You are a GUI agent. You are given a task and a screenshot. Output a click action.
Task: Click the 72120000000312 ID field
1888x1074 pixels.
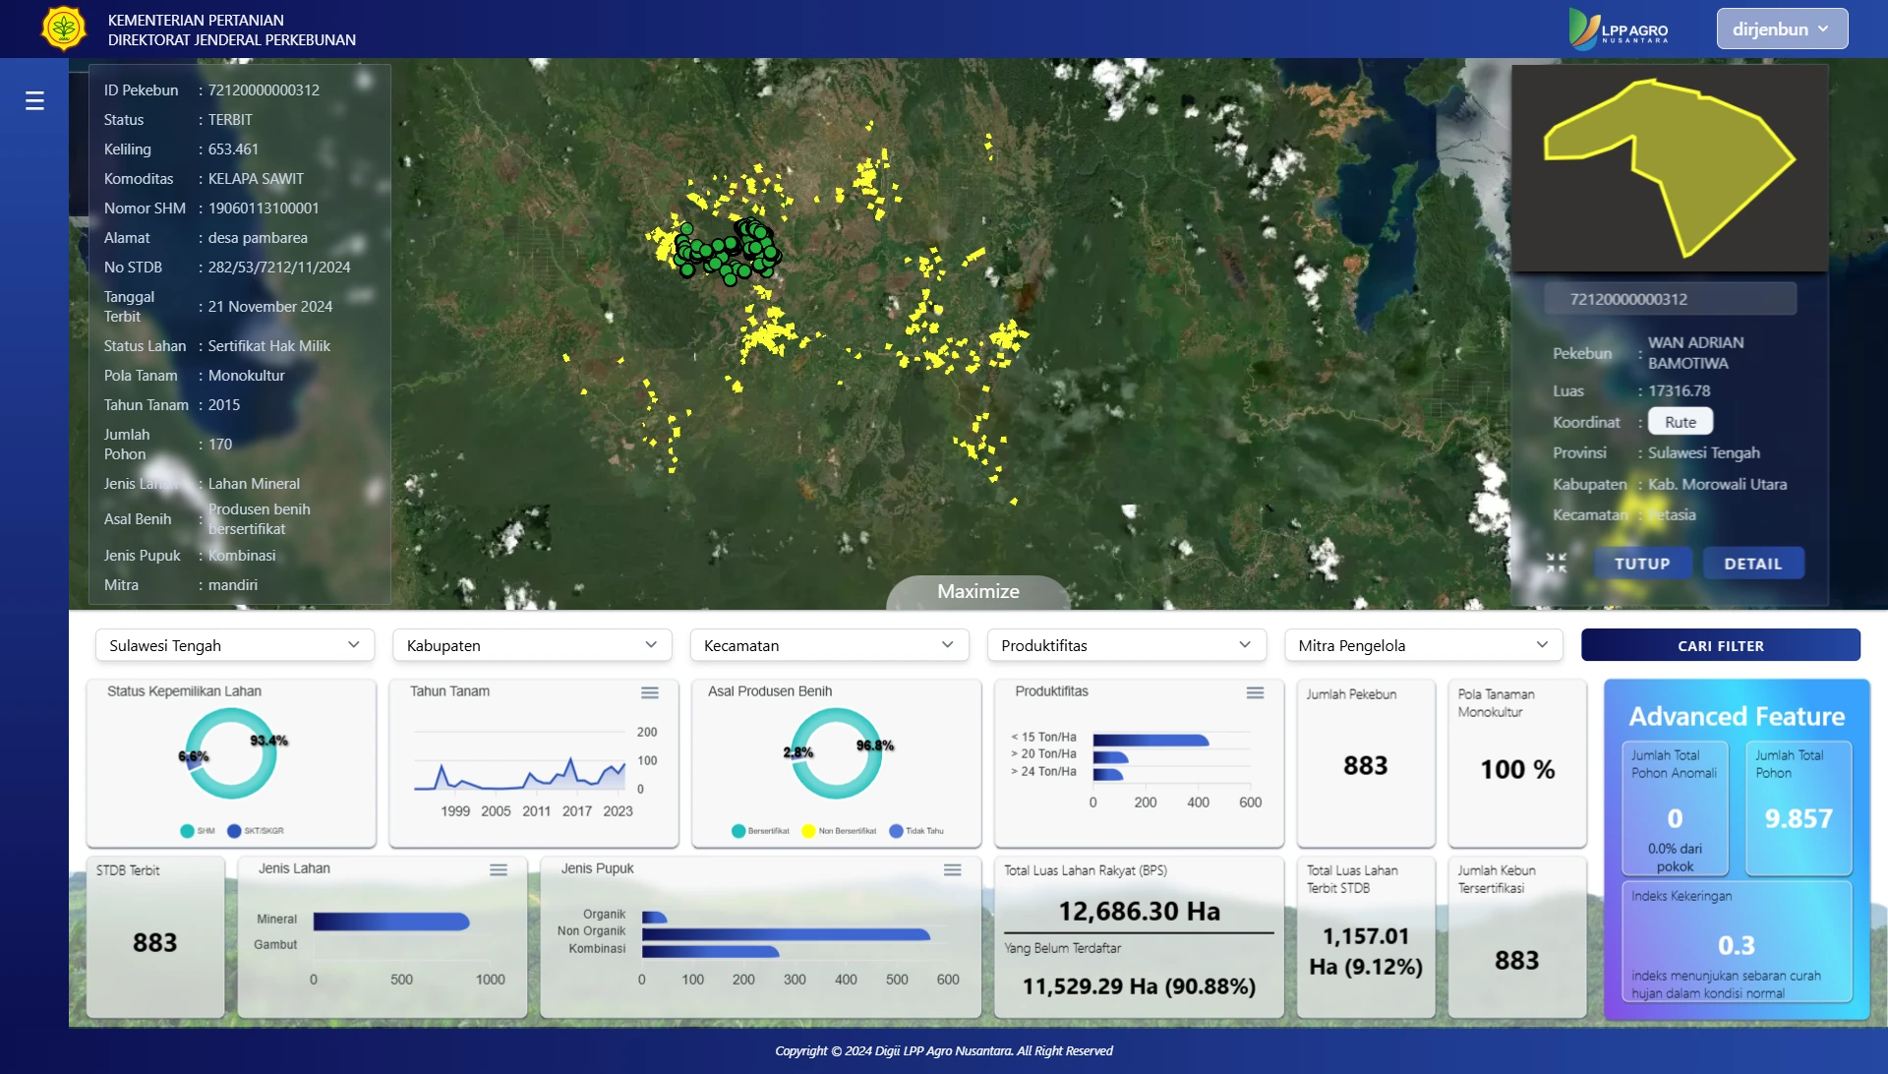click(x=1669, y=298)
